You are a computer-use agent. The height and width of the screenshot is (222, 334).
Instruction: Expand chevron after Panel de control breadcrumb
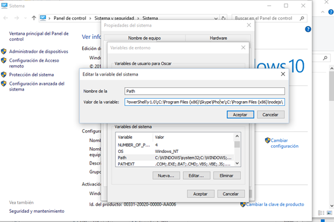pos(90,18)
